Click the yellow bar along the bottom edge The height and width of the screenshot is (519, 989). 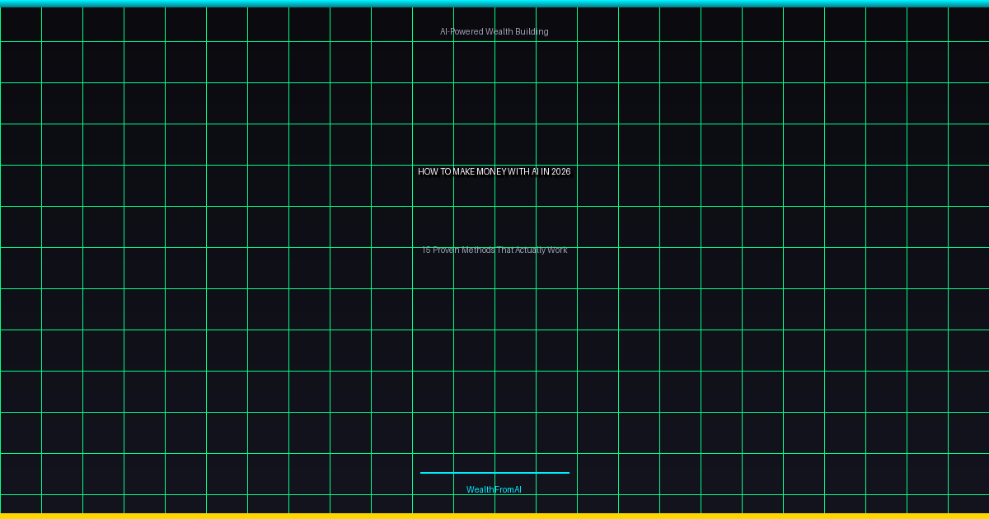coord(494,516)
